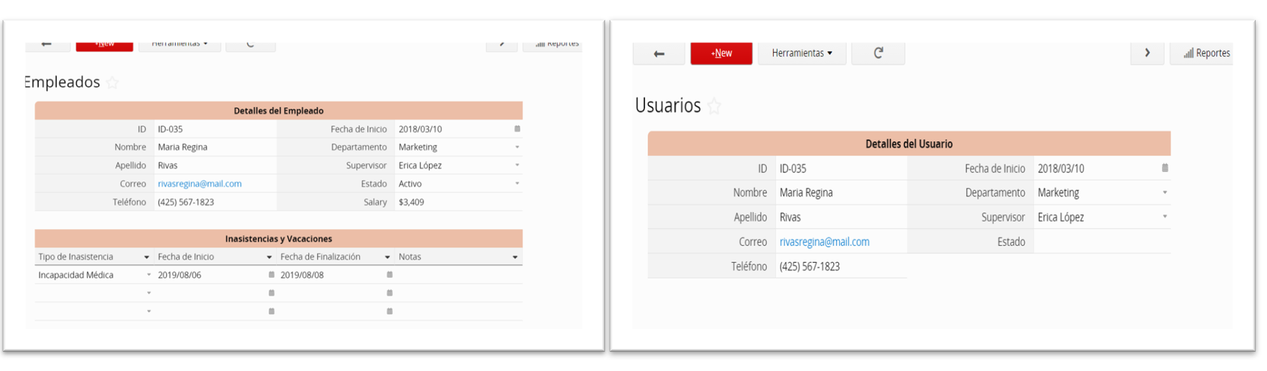Open Tipo de Inasistencia column header menu
The height and width of the screenshot is (371, 1267).
point(147,257)
